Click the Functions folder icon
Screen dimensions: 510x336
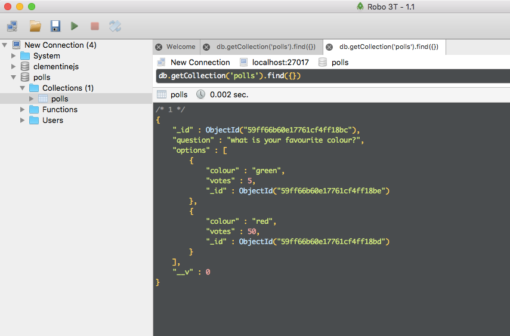pos(34,109)
